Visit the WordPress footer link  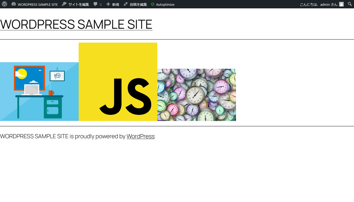[x=141, y=136]
